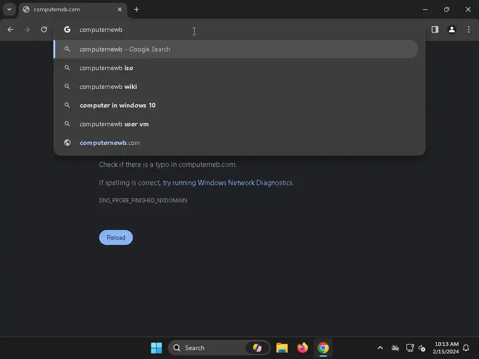This screenshot has height=359, width=479.
Task: Open File Explorer from the taskbar
Action: 282,348
